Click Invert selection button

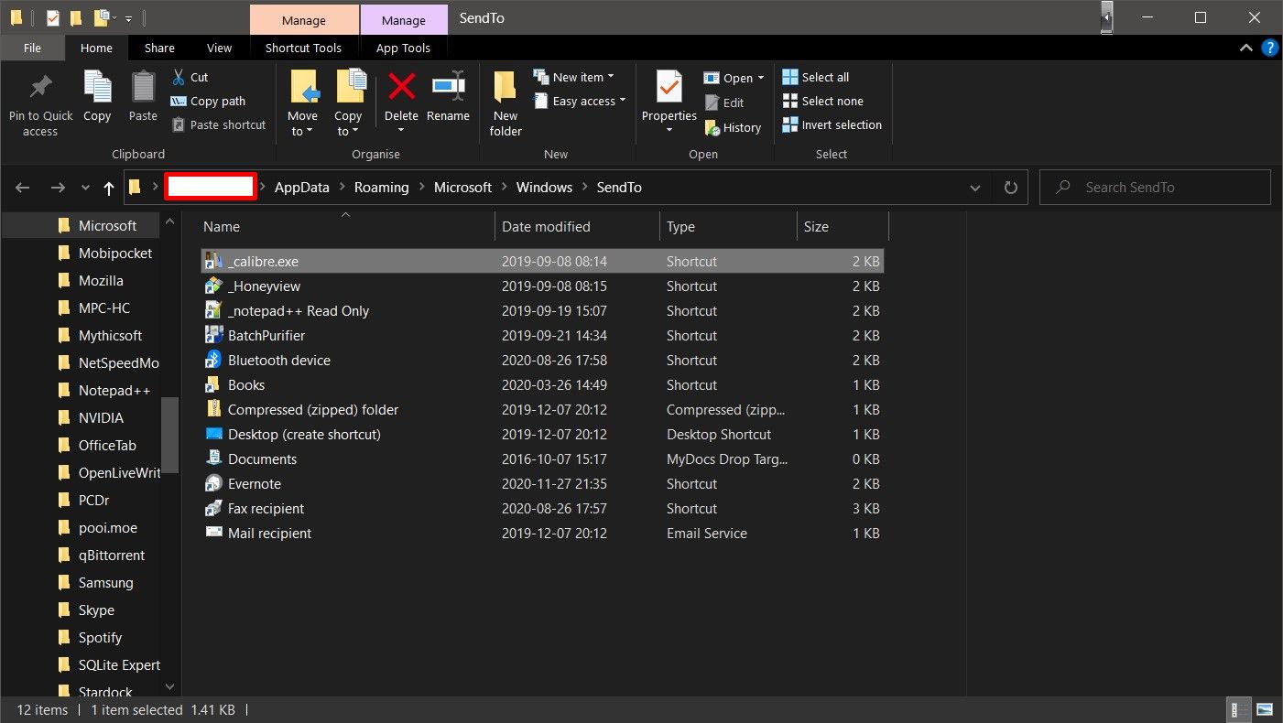pyautogui.click(x=841, y=125)
